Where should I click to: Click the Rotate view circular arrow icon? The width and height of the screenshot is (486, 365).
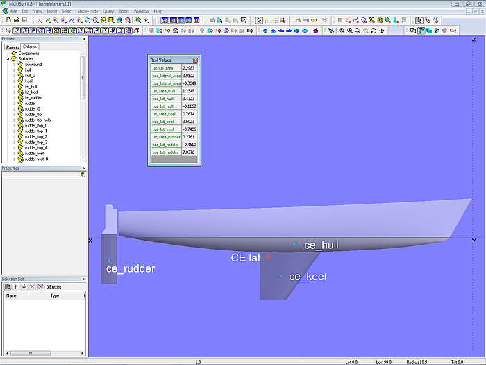click(x=374, y=31)
